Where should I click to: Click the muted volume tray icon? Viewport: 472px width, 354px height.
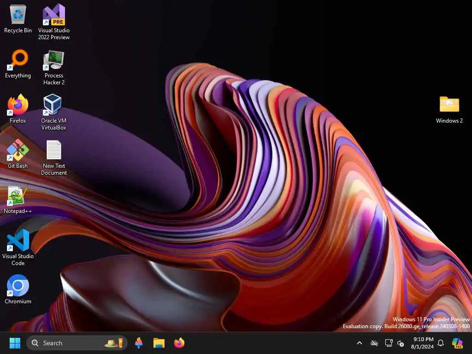(x=401, y=343)
